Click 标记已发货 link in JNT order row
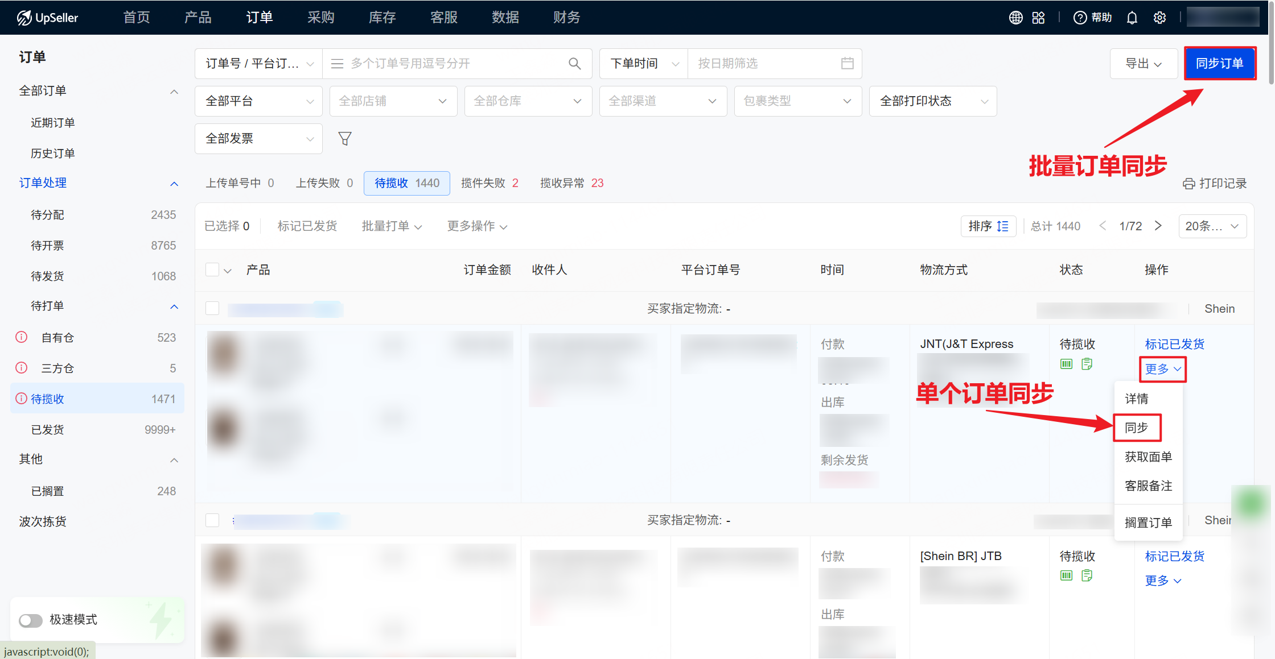 (x=1175, y=344)
